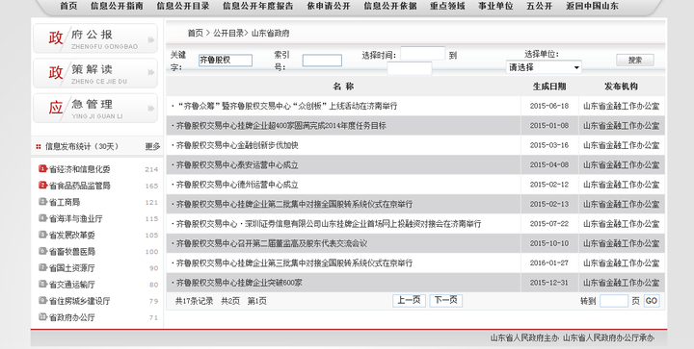Open 重点领域 in top navigation

pos(447,6)
